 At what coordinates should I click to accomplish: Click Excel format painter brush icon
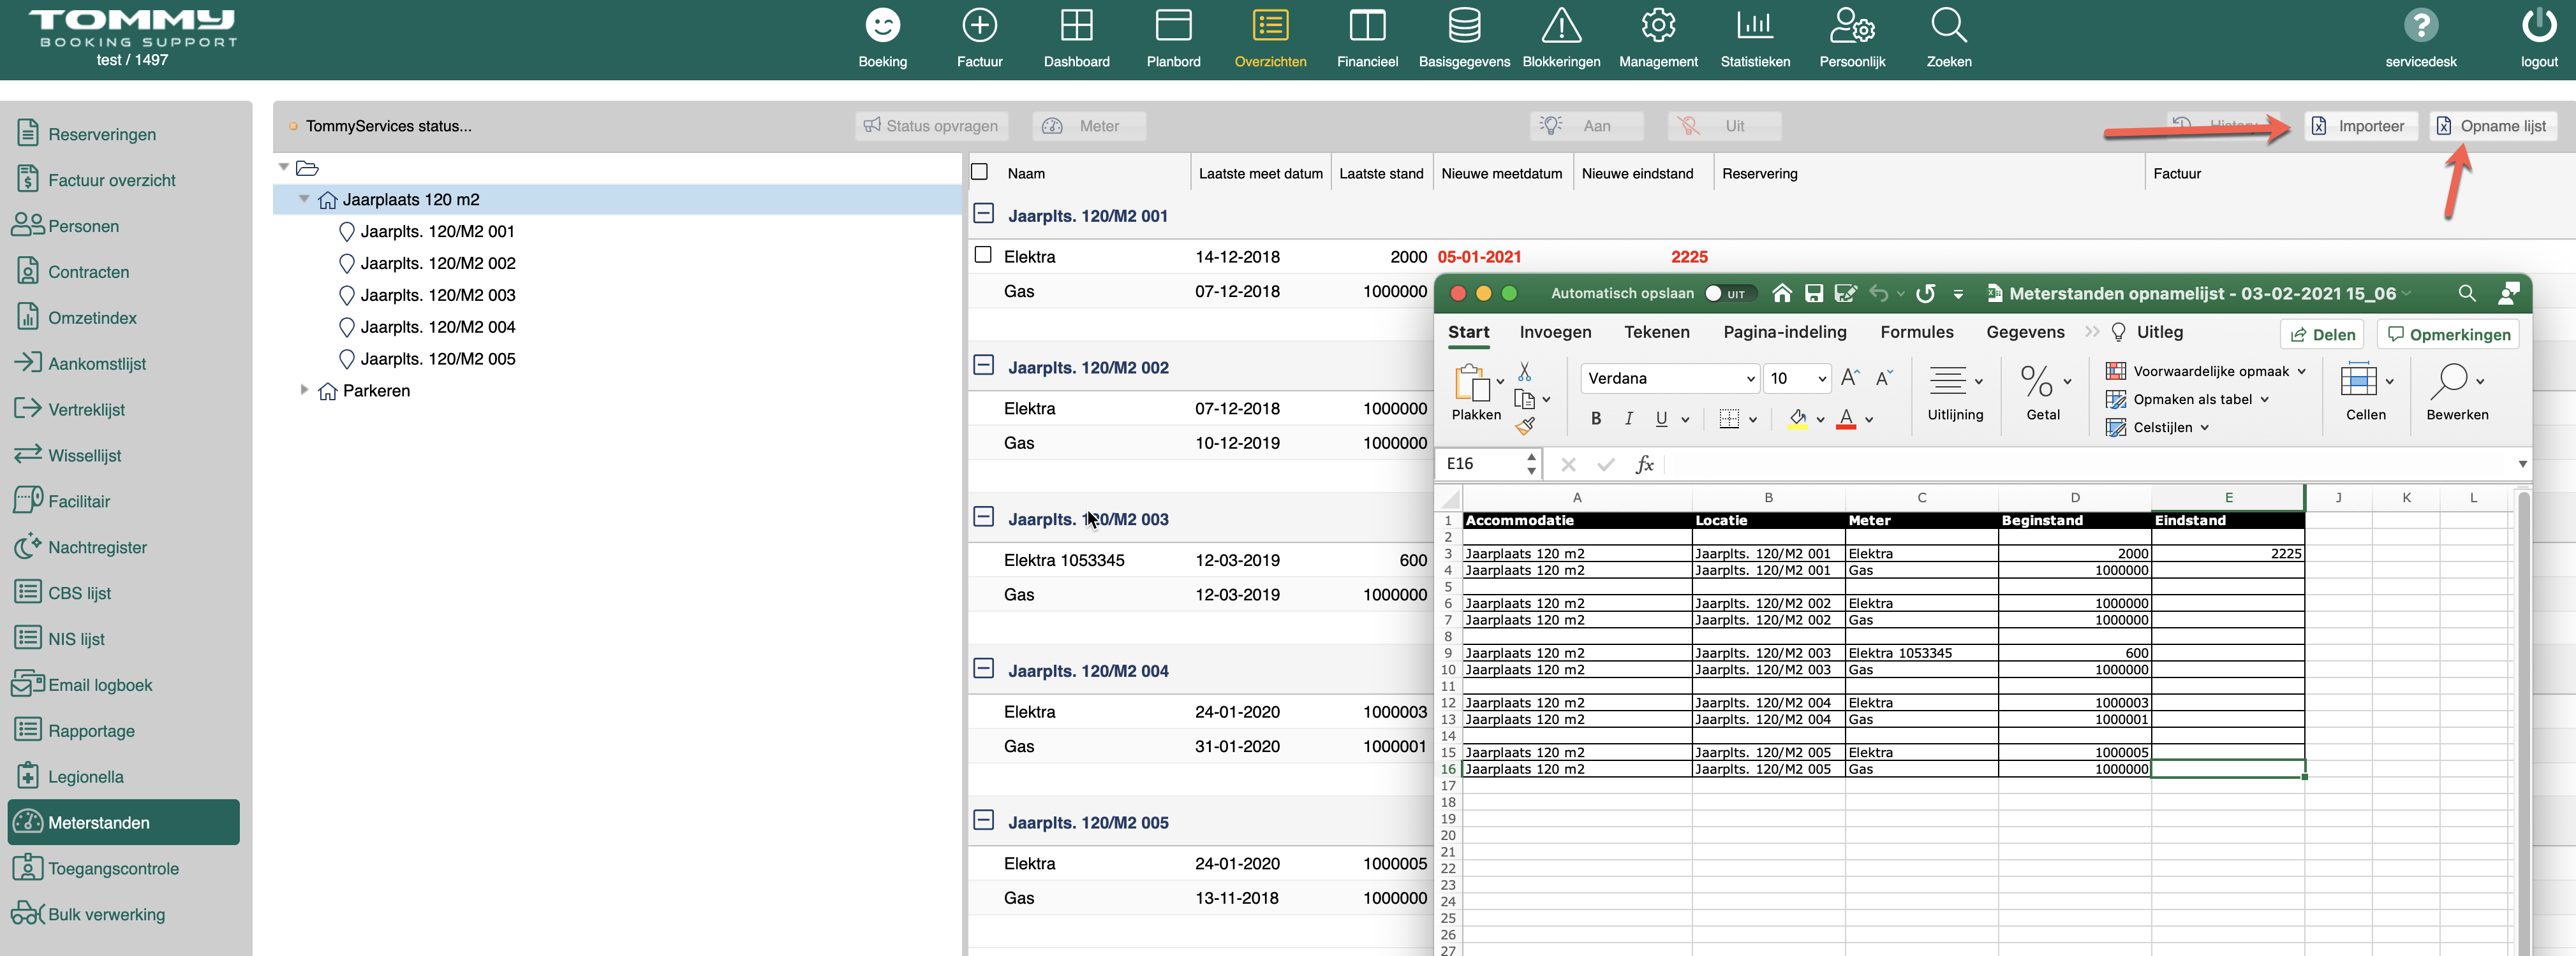(x=1524, y=426)
